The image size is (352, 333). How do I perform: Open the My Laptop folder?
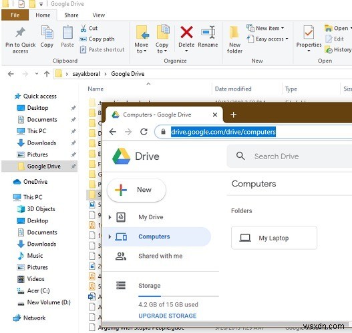tap(274, 238)
